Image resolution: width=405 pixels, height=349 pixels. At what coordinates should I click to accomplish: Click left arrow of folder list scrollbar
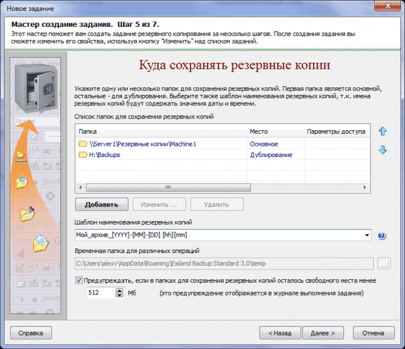tap(80, 187)
